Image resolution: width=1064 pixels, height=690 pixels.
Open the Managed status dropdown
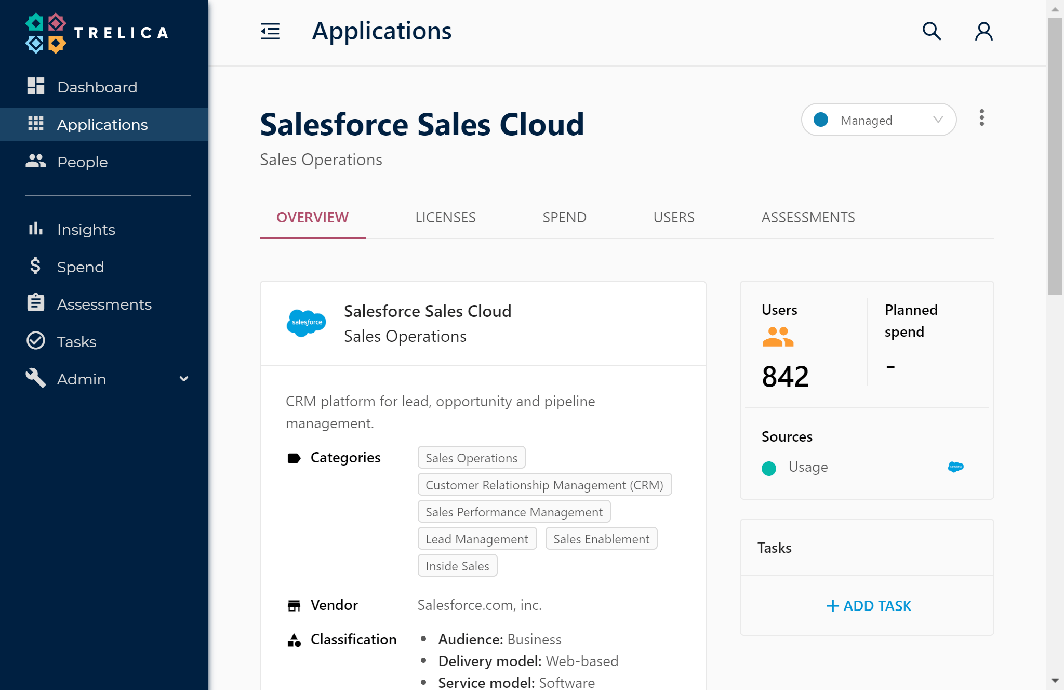click(x=879, y=120)
